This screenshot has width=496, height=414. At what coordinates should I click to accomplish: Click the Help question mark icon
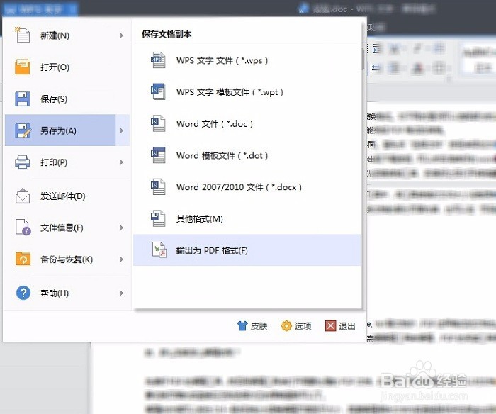pyautogui.click(x=23, y=293)
